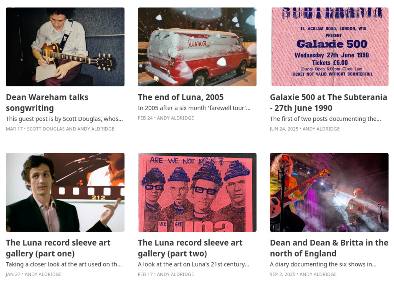The width and height of the screenshot is (394, 286).
Task: Open 'The end of Luna, 2005' title
Action: pos(181,97)
